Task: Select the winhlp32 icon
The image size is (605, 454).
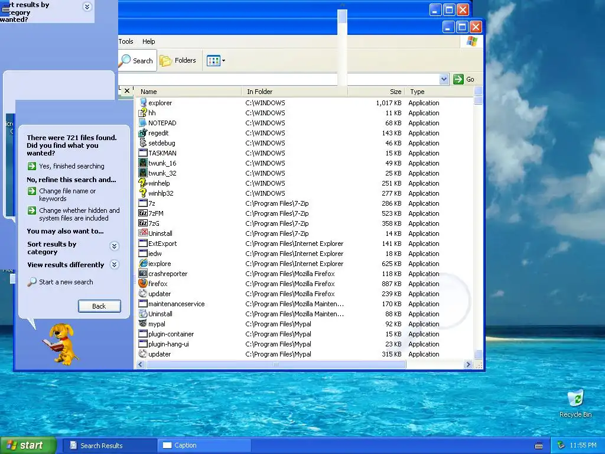Action: coord(143,193)
